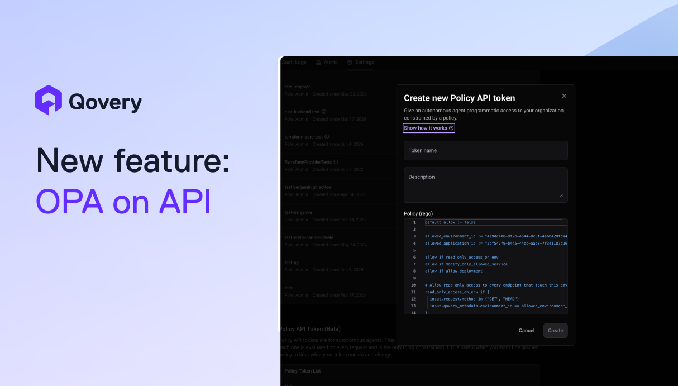Image resolution: width=678 pixels, height=386 pixels.
Task: Select the test-pg token row
Action: 338,266
